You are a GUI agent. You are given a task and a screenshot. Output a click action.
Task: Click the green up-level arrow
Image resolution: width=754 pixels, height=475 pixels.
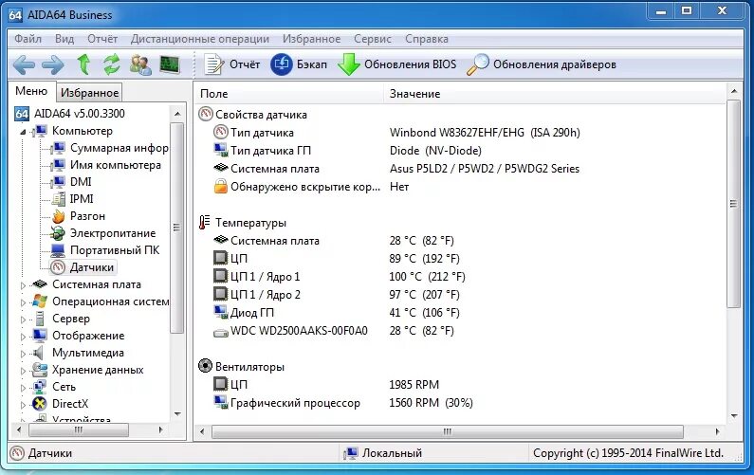(83, 64)
